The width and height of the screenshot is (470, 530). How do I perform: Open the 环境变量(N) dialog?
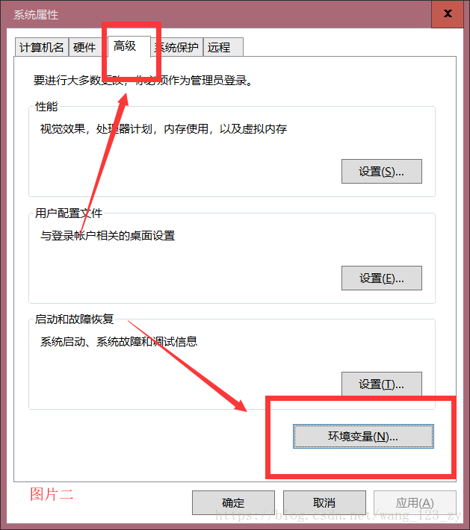(363, 437)
